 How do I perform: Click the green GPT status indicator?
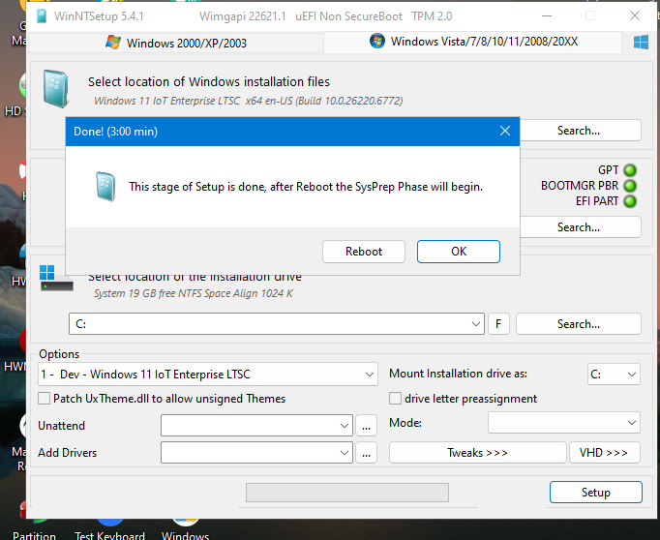pos(630,170)
